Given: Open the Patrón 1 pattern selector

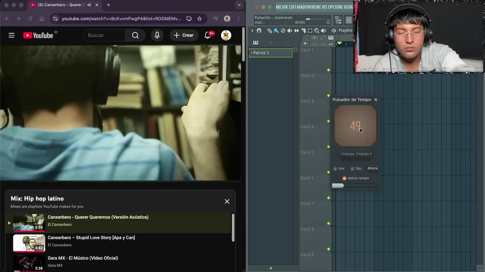Looking at the screenshot, I should (x=271, y=53).
